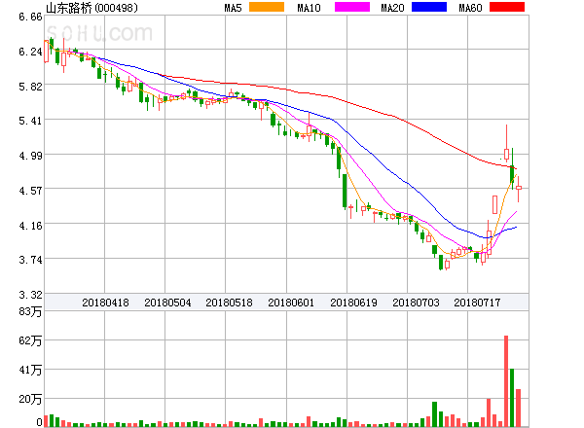Click the 20180601 date label
The width and height of the screenshot is (584, 428).
point(291,303)
